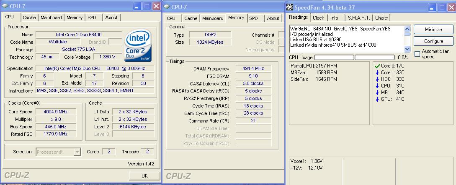Screen dimensions: 456x185
Task: Click the blue down arrow beside CPU temperature
Action: (377, 86)
